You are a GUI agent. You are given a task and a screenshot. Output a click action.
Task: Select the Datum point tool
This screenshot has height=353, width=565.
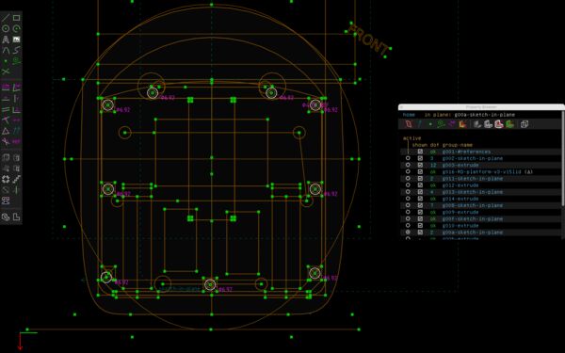pos(6,61)
